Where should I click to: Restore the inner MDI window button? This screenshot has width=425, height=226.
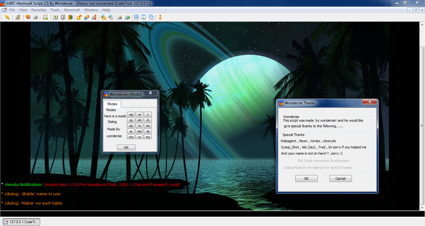pyautogui.click(x=416, y=10)
